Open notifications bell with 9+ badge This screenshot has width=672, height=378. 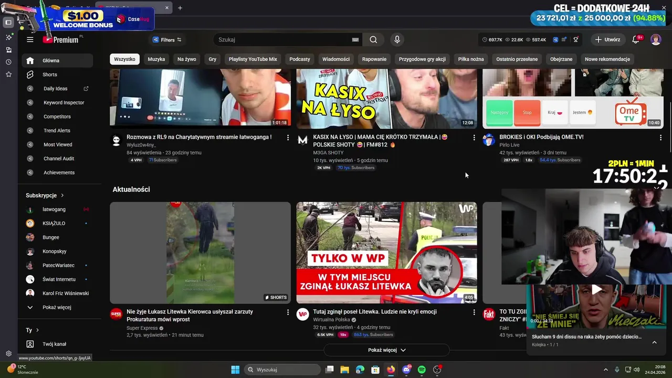coord(636,39)
